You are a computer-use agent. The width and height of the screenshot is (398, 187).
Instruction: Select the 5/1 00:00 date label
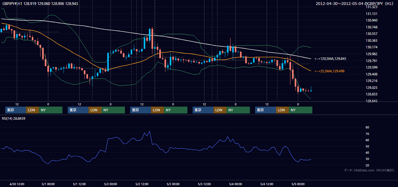tap(48, 184)
